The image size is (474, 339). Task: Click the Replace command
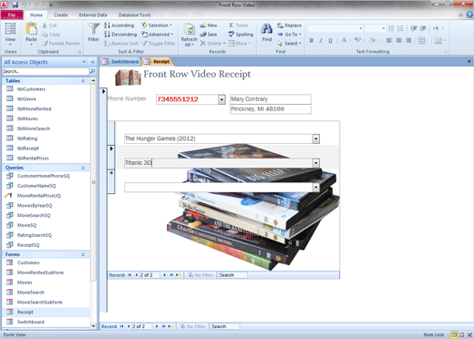[x=289, y=26]
